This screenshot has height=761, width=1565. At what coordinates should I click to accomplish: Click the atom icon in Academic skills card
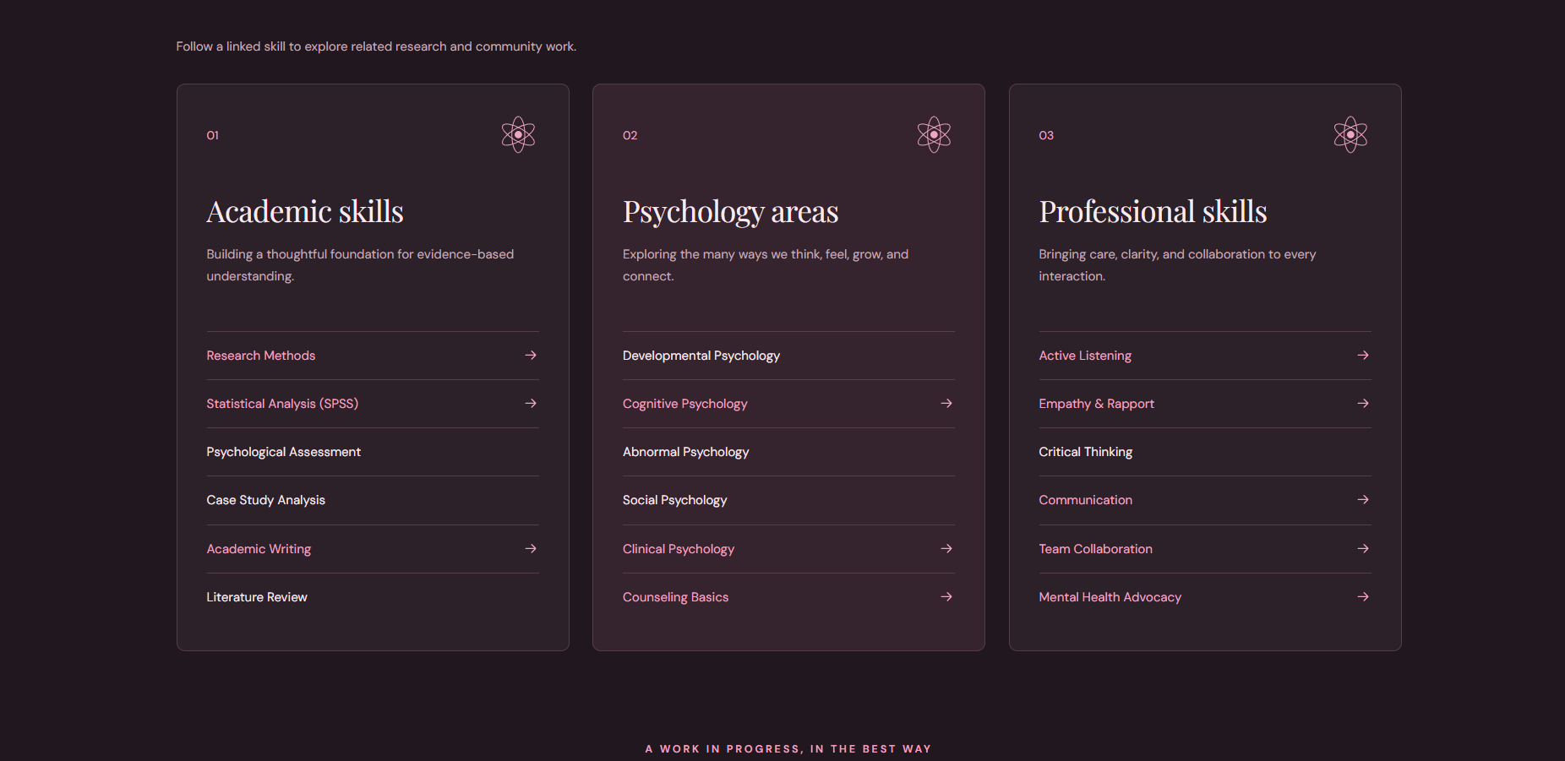(518, 134)
